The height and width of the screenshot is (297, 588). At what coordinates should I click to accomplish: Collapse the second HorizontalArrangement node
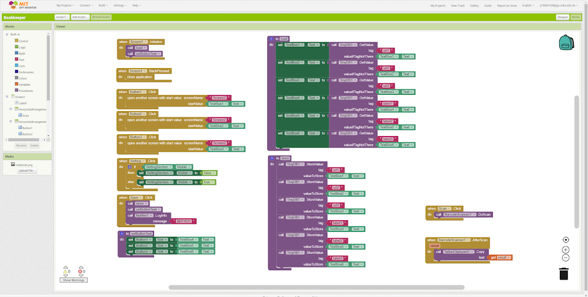point(11,122)
